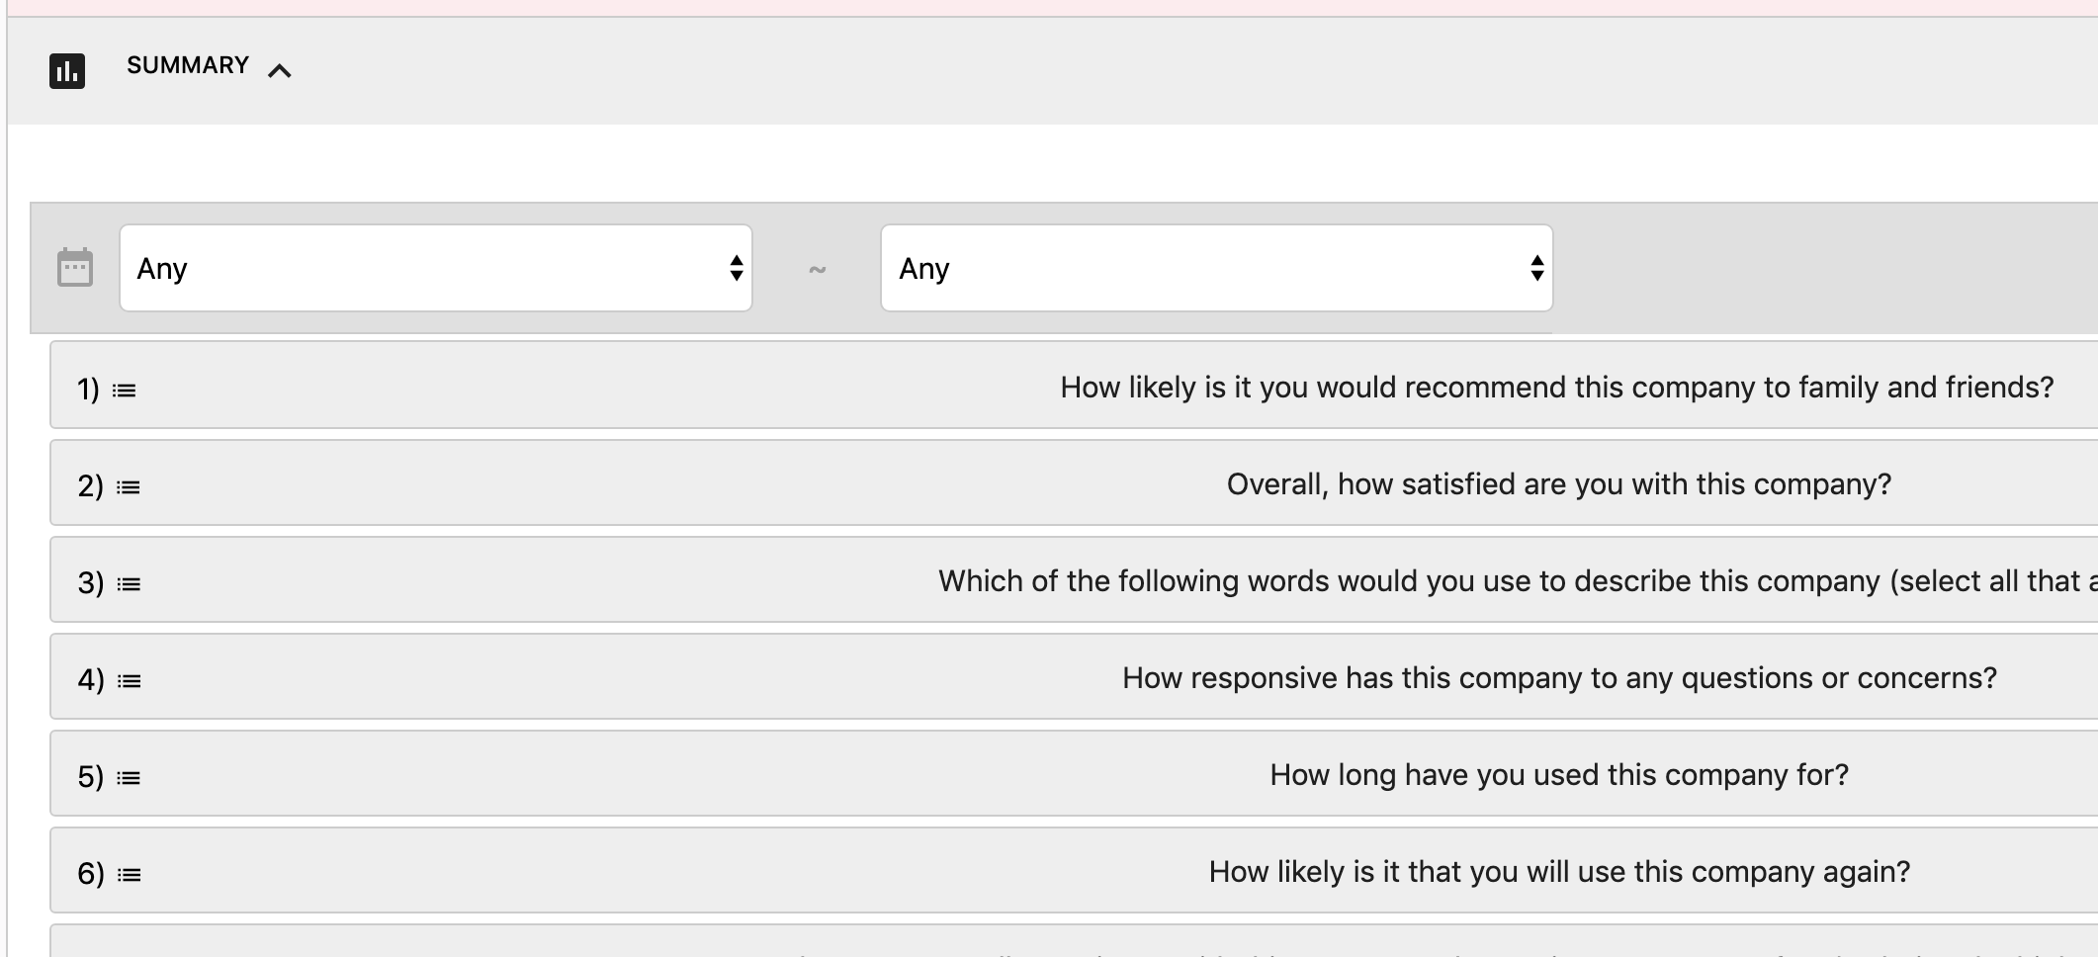Click the calendar date filter icon
Viewport: 2098px width, 957px height.
(75, 268)
